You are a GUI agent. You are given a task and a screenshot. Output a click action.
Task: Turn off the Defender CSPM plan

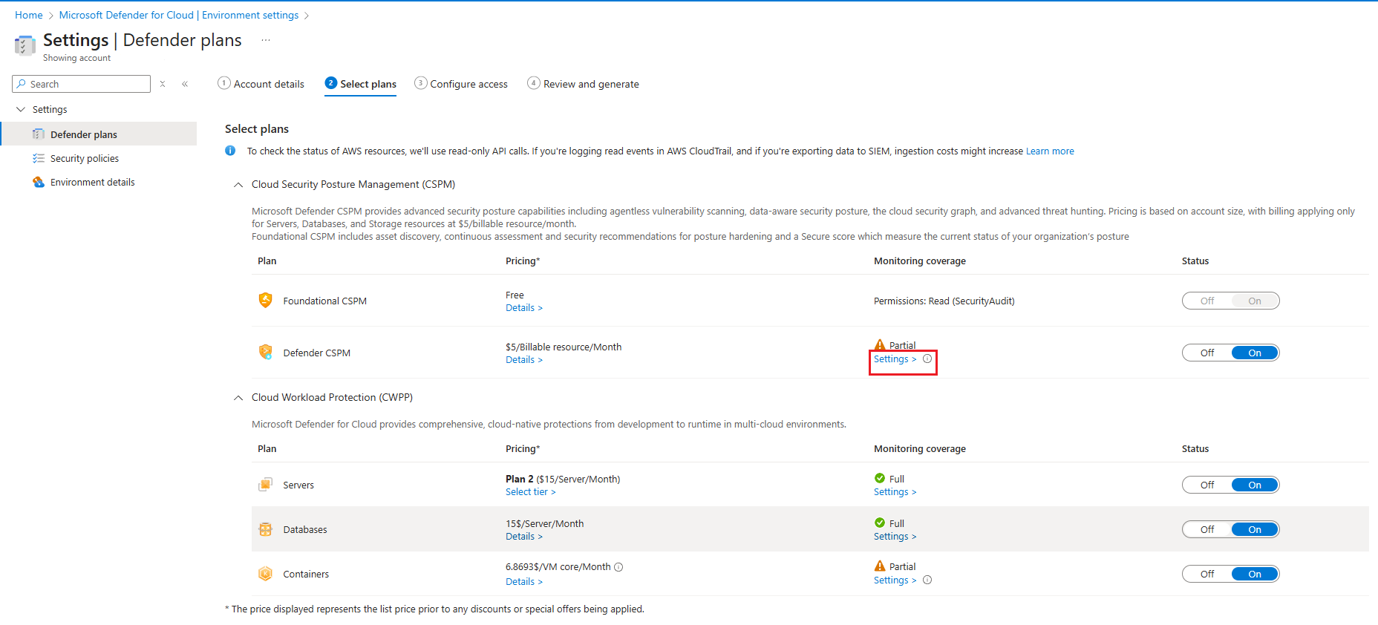pyautogui.click(x=1207, y=353)
